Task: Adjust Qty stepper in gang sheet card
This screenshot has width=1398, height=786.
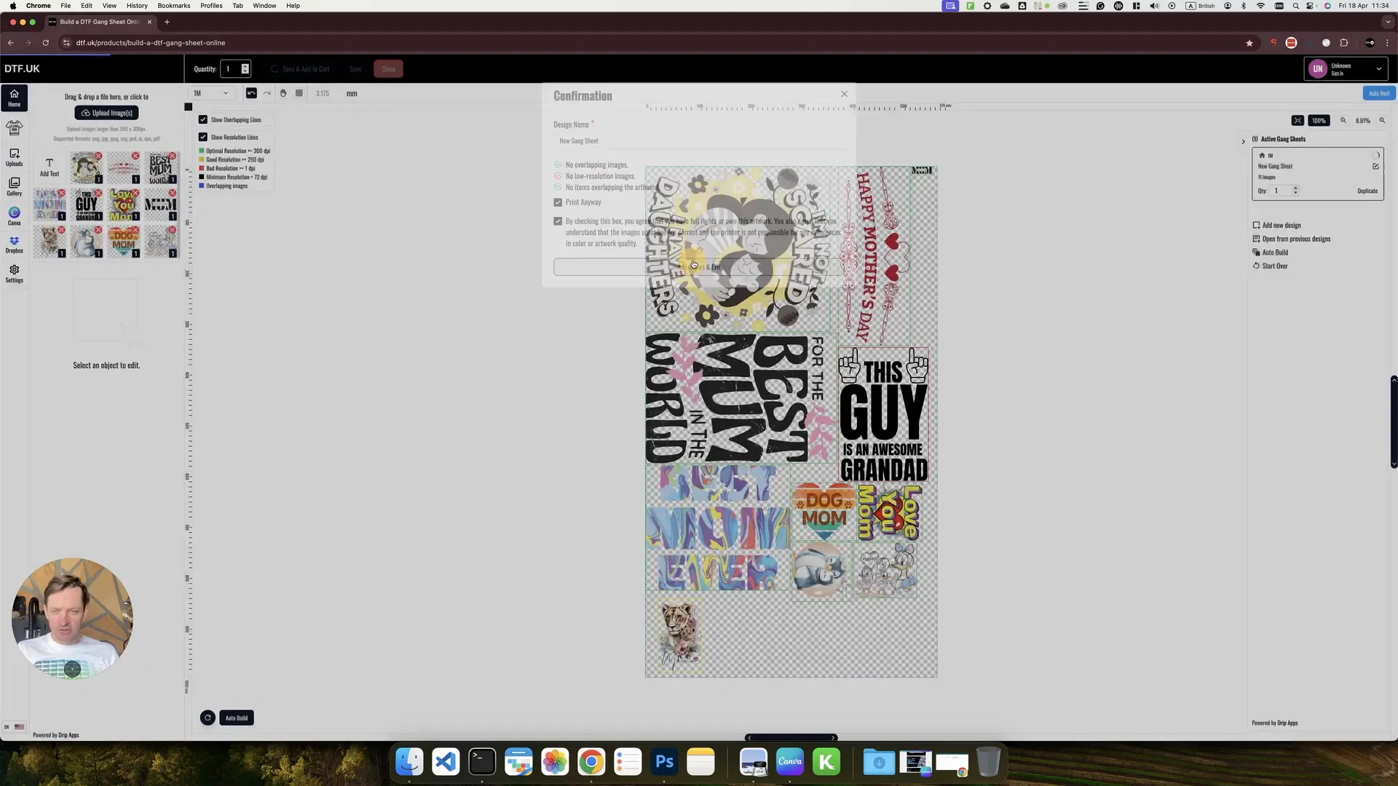Action: coord(1295,191)
